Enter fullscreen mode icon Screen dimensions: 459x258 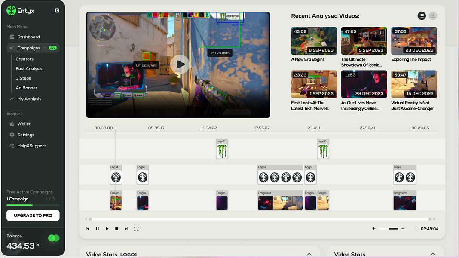pos(136,229)
